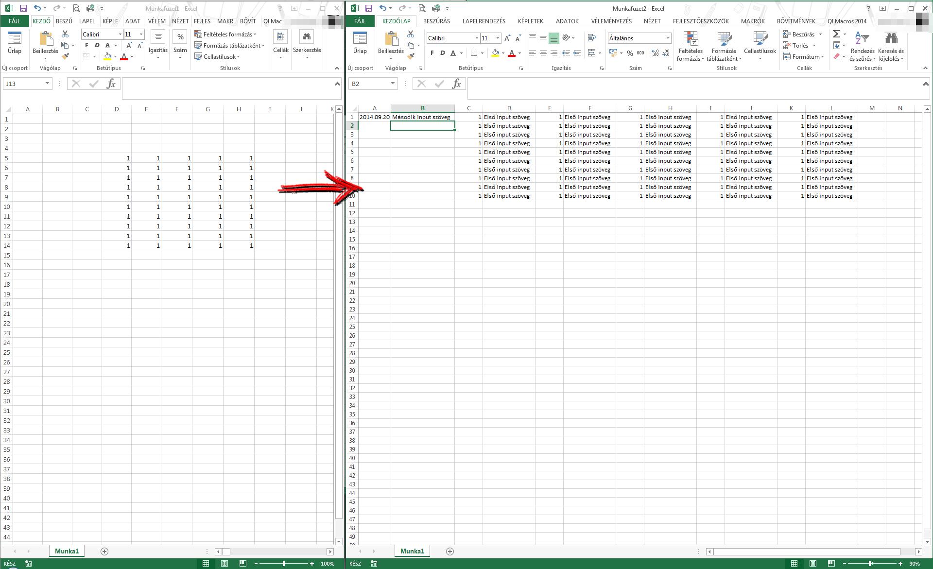The width and height of the screenshot is (933, 569).
Task: Open font size 11 dropdown in Munkafüzet2
Action: click(498, 38)
